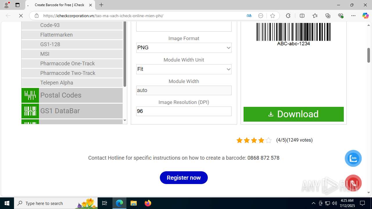This screenshot has height=209, width=372.
Task: Pick Telepen Alpha barcode type
Action: coord(72,83)
